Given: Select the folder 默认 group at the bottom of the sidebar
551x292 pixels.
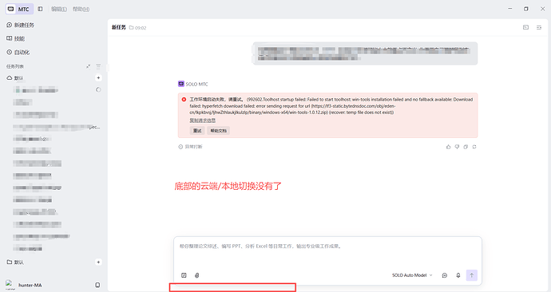Looking at the screenshot, I should [x=15, y=262].
